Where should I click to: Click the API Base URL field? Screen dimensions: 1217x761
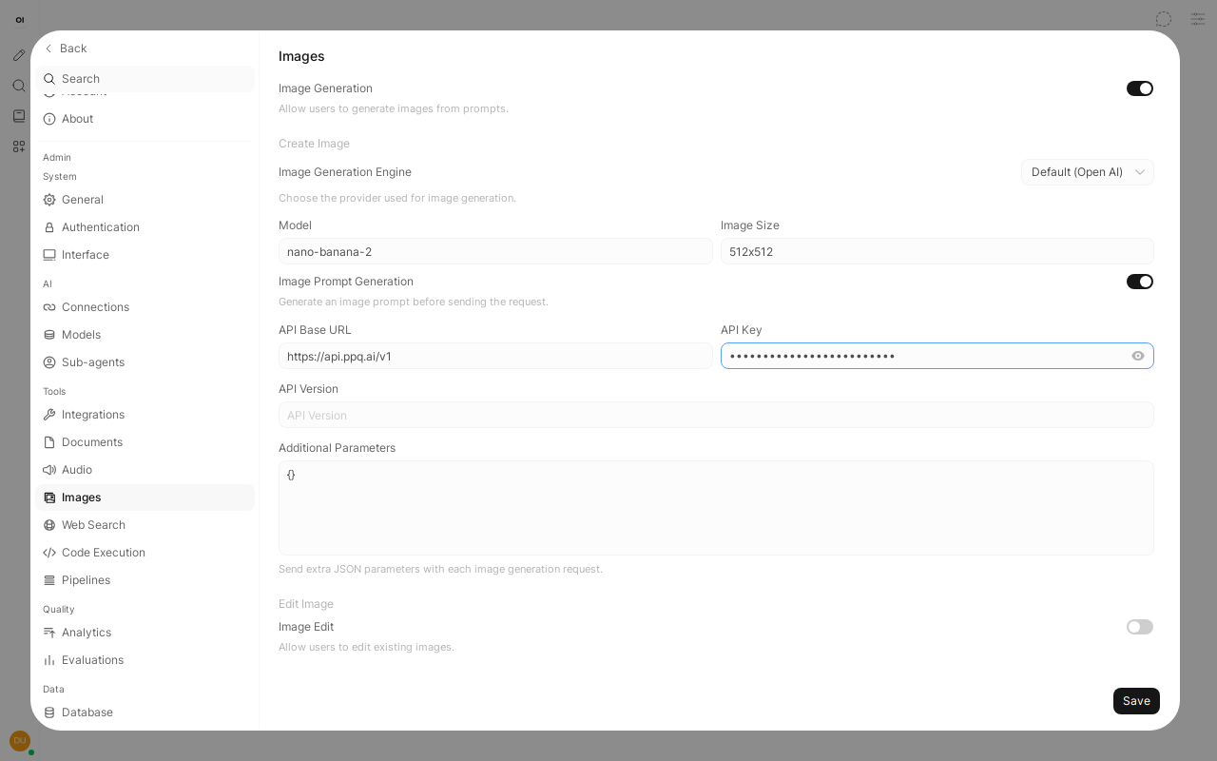495,356
